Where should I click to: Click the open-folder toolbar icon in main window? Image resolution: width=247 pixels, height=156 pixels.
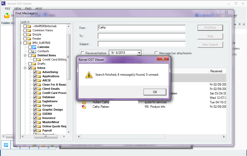pyautogui.click(x=7, y=15)
